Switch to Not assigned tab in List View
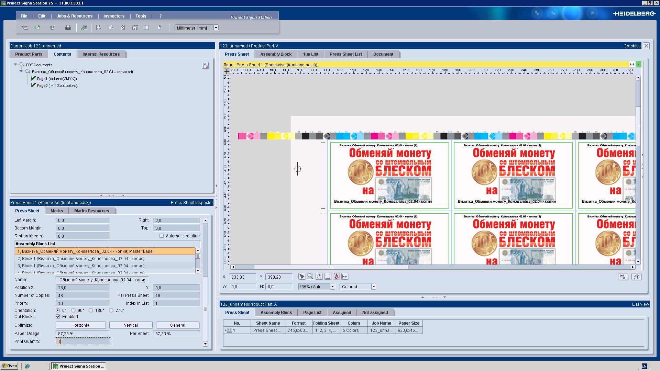The image size is (660, 371). click(x=375, y=312)
